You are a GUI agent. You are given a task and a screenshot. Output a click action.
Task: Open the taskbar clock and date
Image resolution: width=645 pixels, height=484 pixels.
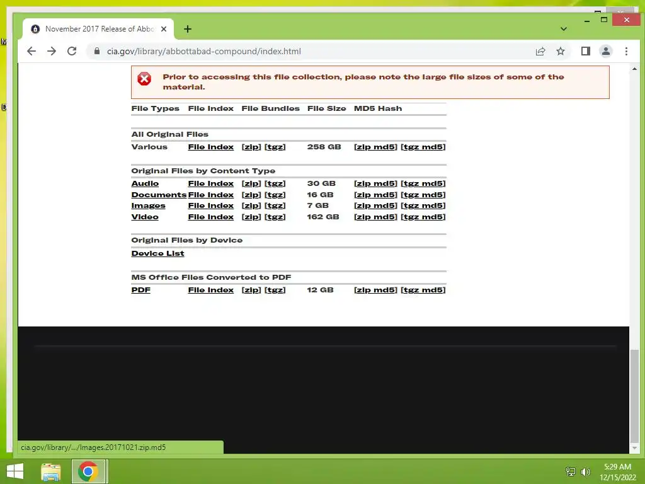point(617,472)
